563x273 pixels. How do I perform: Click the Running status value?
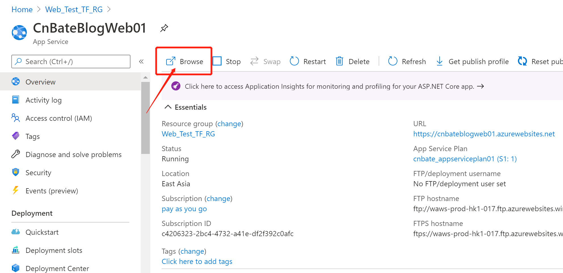pos(175,159)
